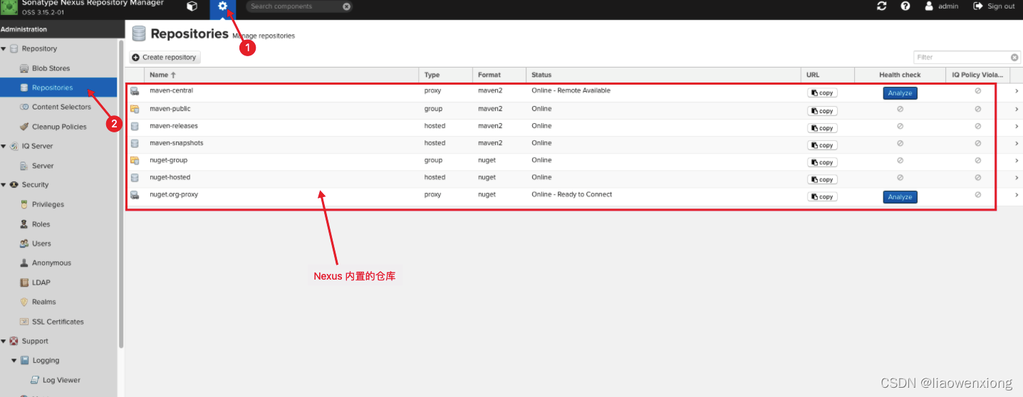Open Blob Stores
This screenshot has width=1023, height=397.
coord(51,68)
